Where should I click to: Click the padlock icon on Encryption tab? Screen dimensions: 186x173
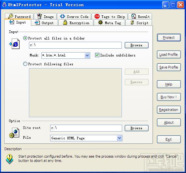[65, 23]
